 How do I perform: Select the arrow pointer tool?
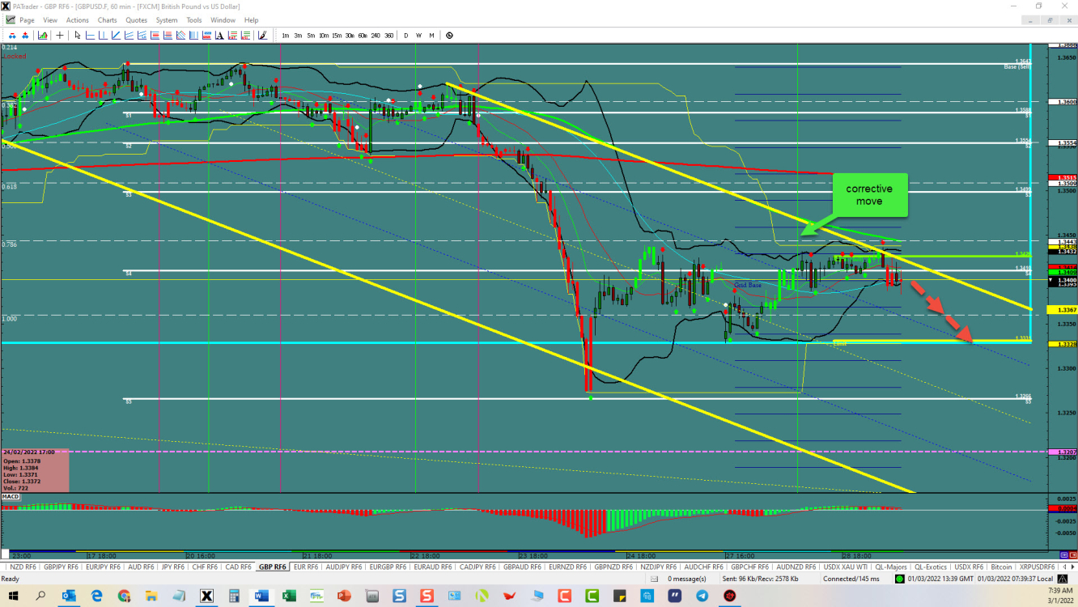[x=77, y=36]
